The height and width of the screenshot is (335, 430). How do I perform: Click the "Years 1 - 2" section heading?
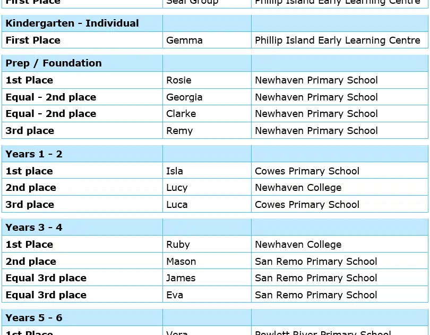[x=34, y=154]
